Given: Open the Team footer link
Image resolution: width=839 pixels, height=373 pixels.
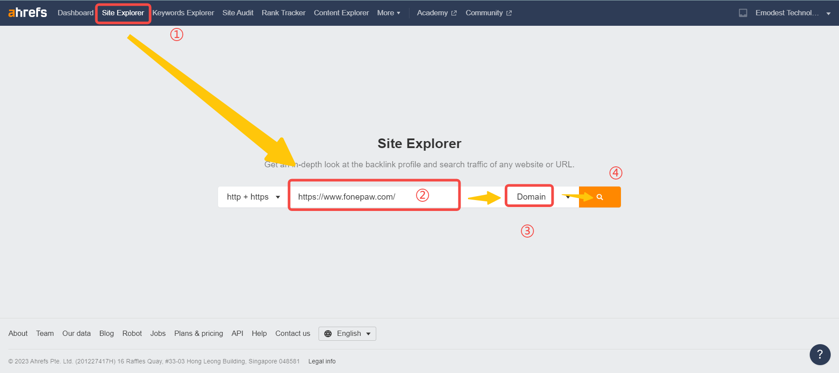Looking at the screenshot, I should 45,334.
